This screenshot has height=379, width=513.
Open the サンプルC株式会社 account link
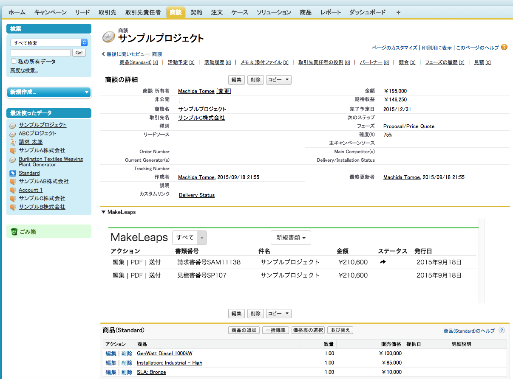tap(201, 118)
